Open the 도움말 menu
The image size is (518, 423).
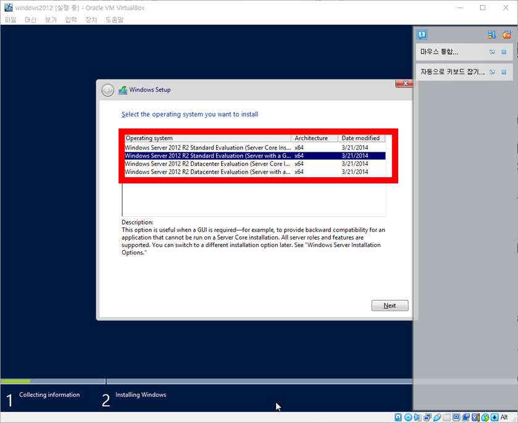pyautogui.click(x=114, y=20)
